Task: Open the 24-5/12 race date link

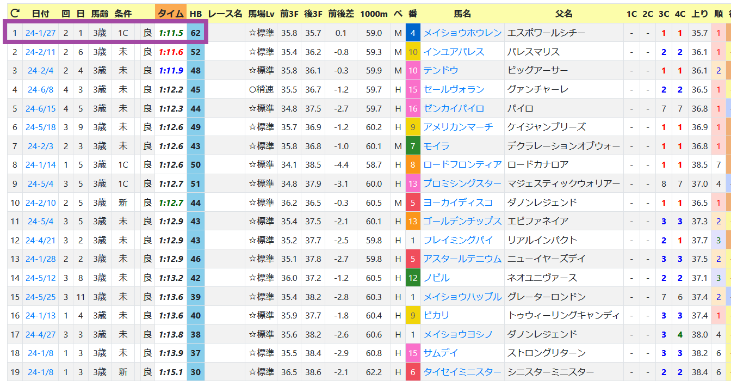Action: 41,278
